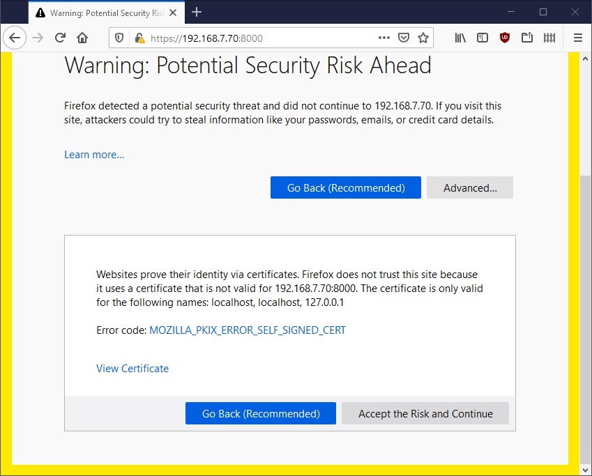Open tracking protection shield icon
The width and height of the screenshot is (592, 476).
click(x=119, y=38)
